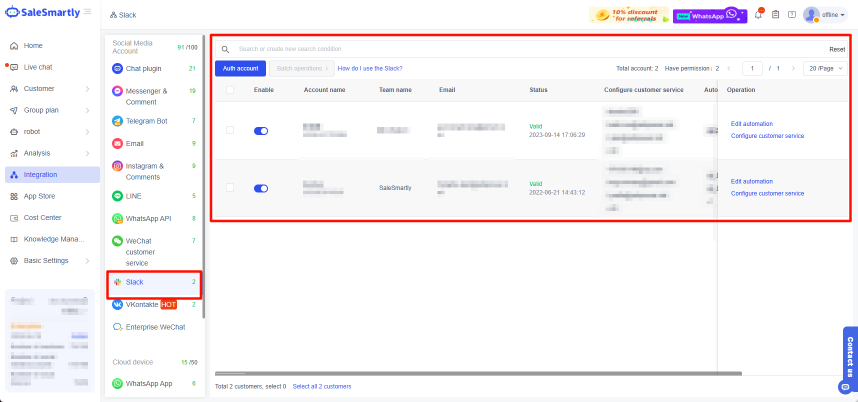Image resolution: width=858 pixels, height=402 pixels.
Task: Open the notifications bell icon
Action: point(758,14)
